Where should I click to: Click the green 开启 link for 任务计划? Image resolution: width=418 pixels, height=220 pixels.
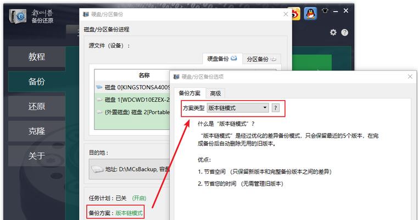pos(139,198)
